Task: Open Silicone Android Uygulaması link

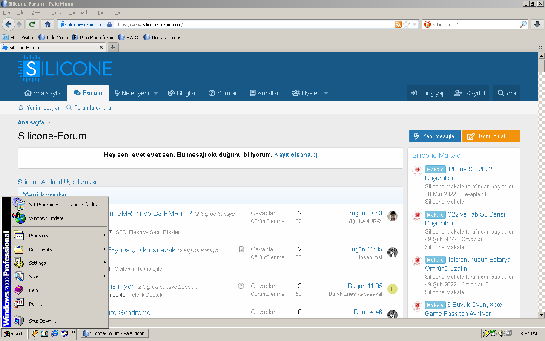Action: tap(57, 182)
